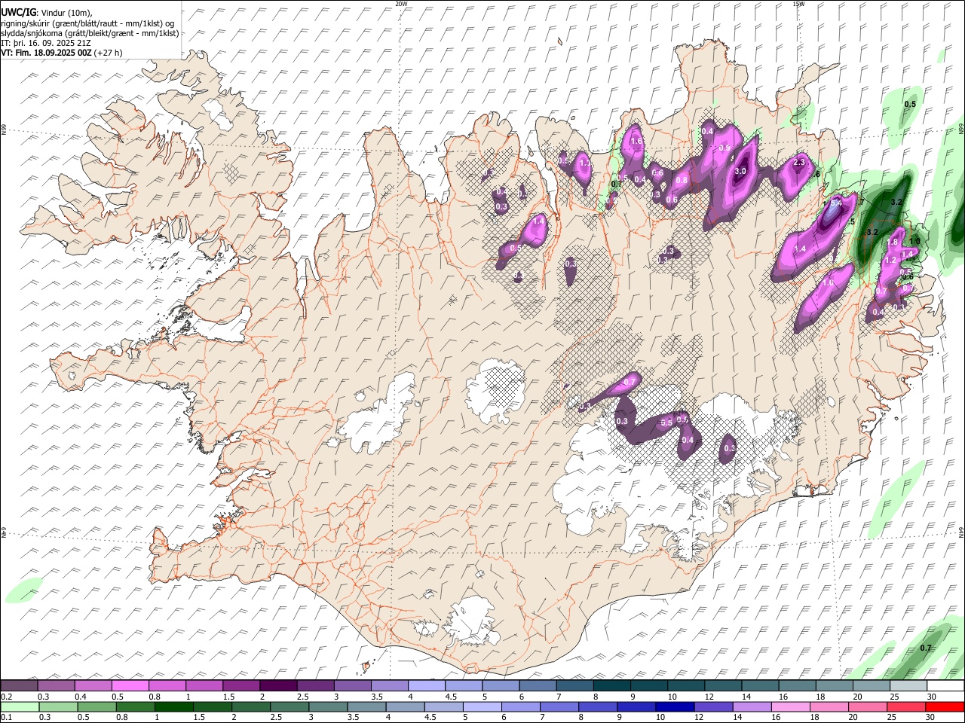Click the green 2 swatch in the bottom legend row
This screenshot has height=723, width=965.
point(252,706)
